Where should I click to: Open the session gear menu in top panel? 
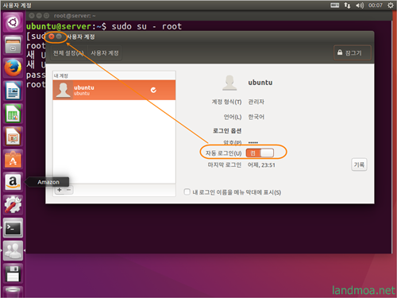pyautogui.click(x=391, y=6)
